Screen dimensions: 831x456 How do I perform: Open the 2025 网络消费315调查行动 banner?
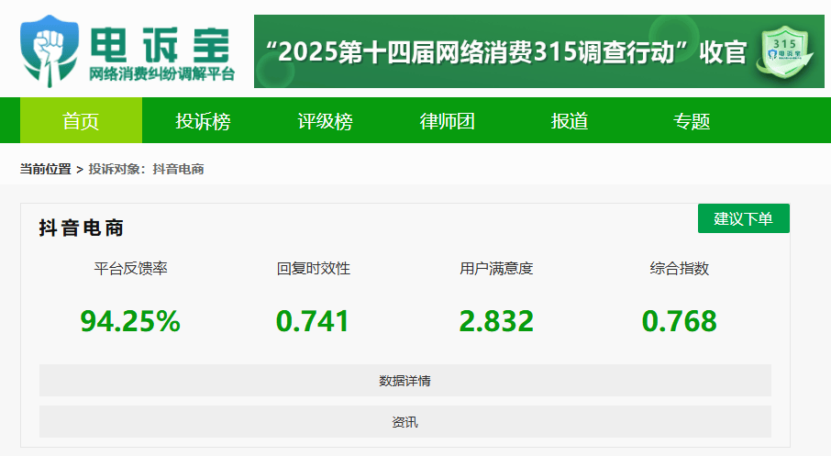coord(504,52)
